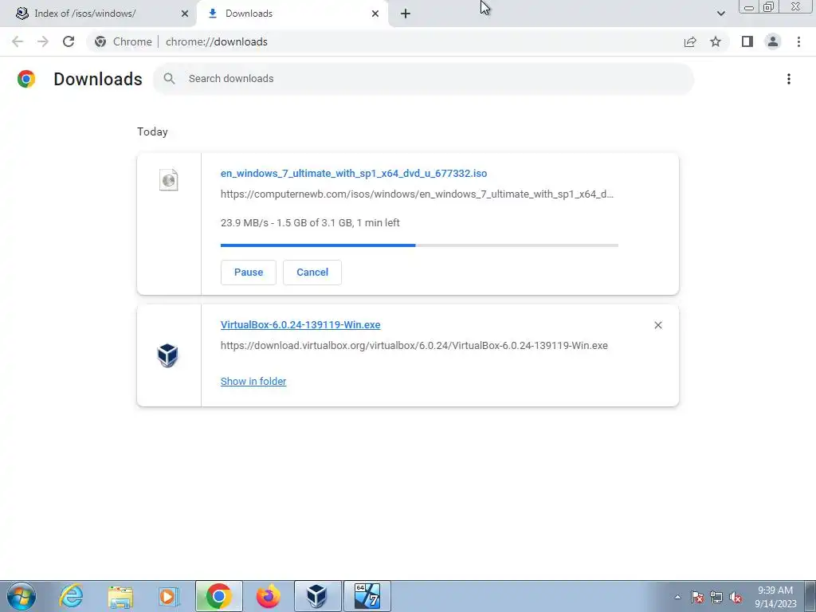Click the Downloads page heading
816x612 pixels.
[98, 79]
